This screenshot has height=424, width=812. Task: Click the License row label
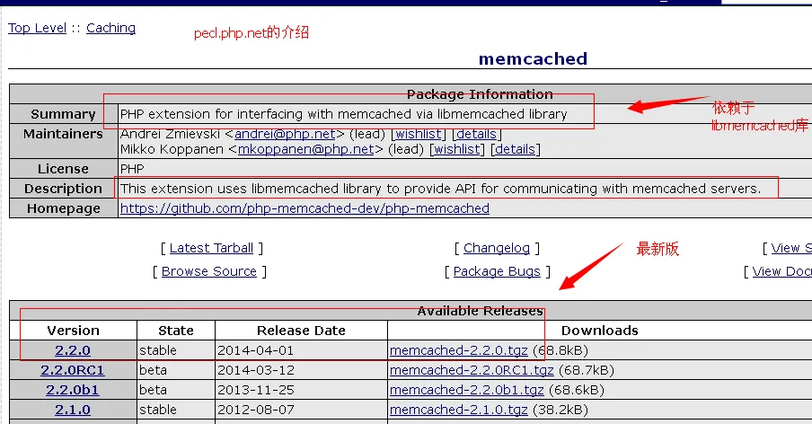(63, 169)
